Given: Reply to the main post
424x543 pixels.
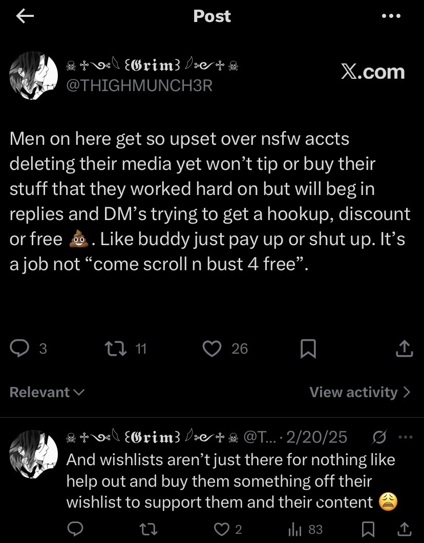Looking at the screenshot, I should click(x=20, y=349).
